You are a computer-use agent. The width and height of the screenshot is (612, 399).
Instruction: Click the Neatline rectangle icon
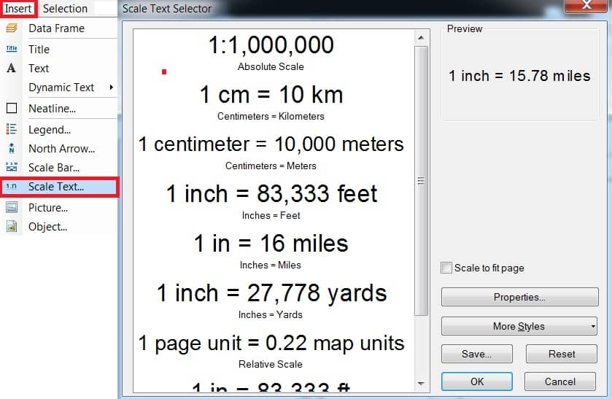12,108
